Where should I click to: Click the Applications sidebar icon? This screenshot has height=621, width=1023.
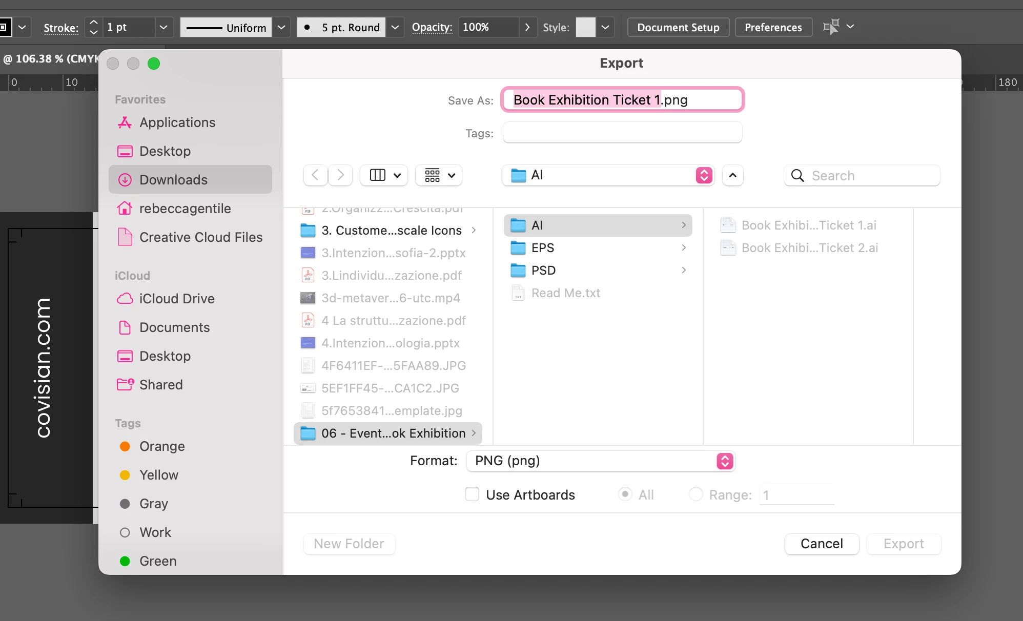coord(125,122)
